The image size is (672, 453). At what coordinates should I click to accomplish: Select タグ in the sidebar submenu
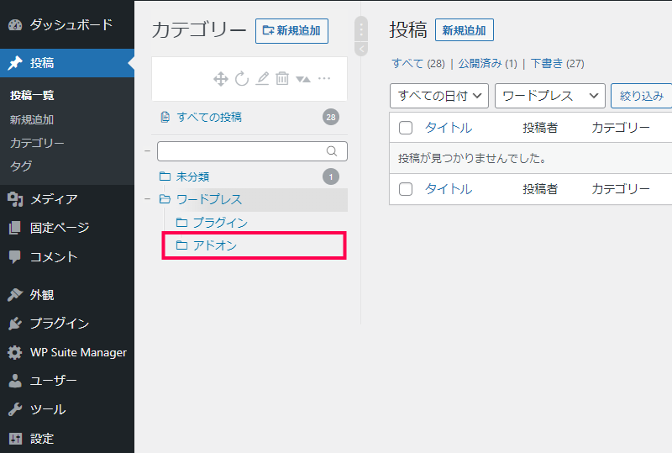click(x=21, y=166)
